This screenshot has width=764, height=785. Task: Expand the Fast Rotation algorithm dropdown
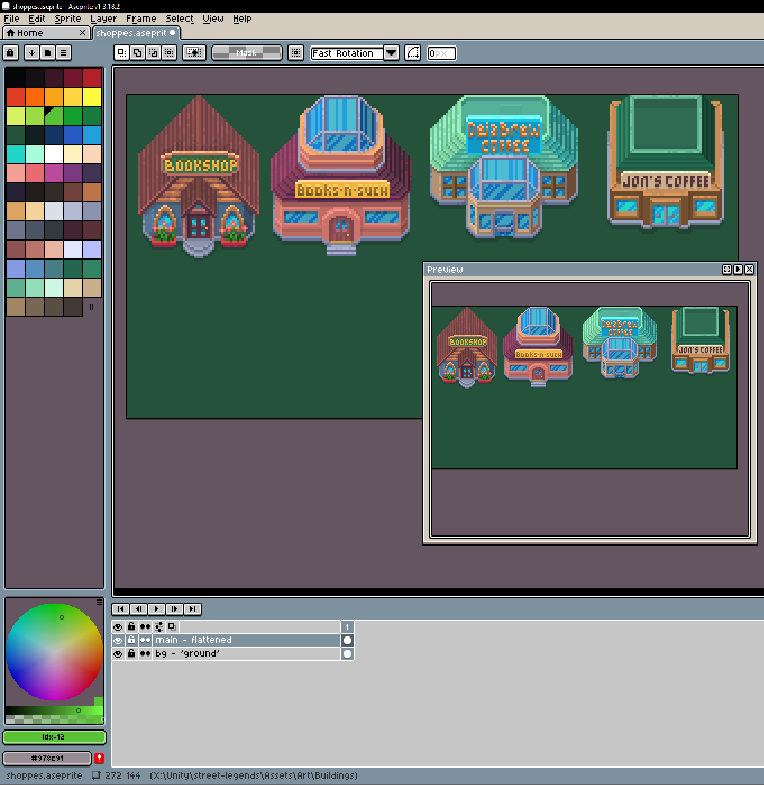click(391, 53)
